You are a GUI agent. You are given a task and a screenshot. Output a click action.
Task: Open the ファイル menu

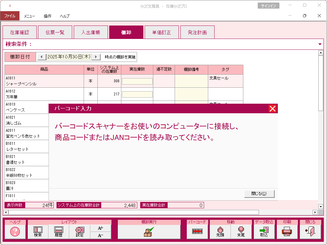click(10, 16)
